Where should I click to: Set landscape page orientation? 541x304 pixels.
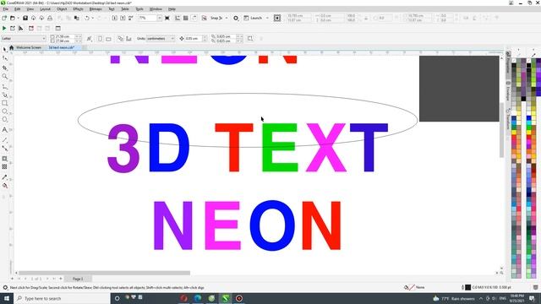(109, 39)
